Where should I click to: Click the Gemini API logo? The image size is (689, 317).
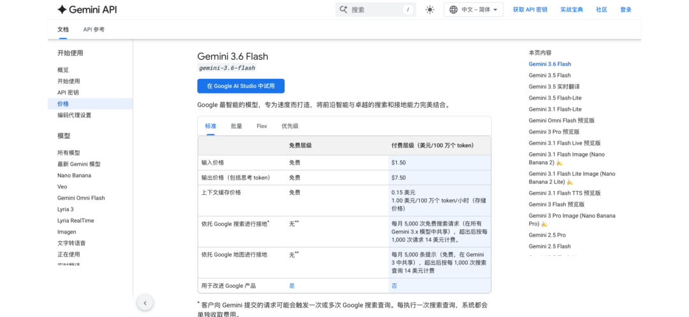pos(87,10)
